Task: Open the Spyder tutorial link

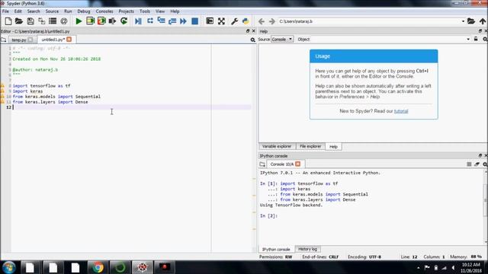Action: click(x=401, y=111)
